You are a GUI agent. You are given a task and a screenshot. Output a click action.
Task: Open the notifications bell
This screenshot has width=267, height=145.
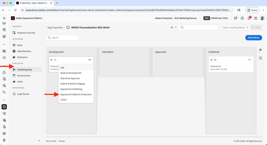coord(249,18)
